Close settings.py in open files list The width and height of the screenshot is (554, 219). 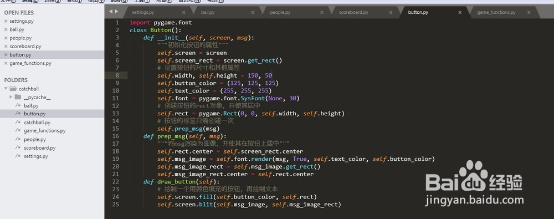click(6, 21)
